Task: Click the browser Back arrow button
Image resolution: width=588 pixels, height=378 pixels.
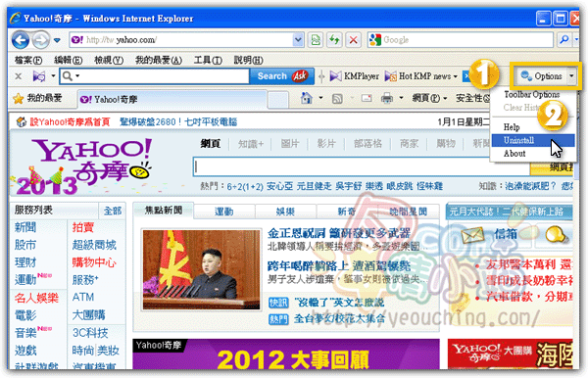Action: 21,40
